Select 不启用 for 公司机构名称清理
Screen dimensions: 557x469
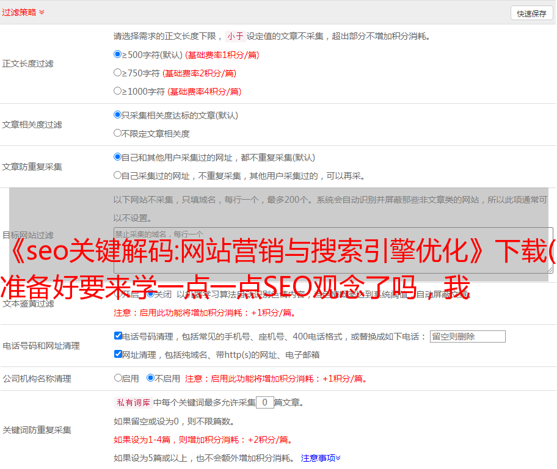click(151, 378)
